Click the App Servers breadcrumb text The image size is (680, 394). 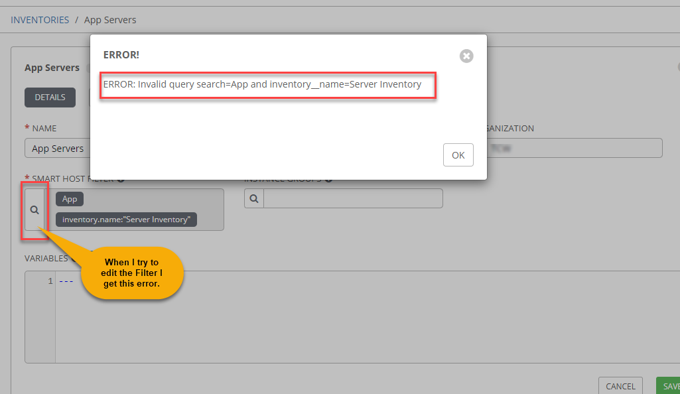pos(110,20)
